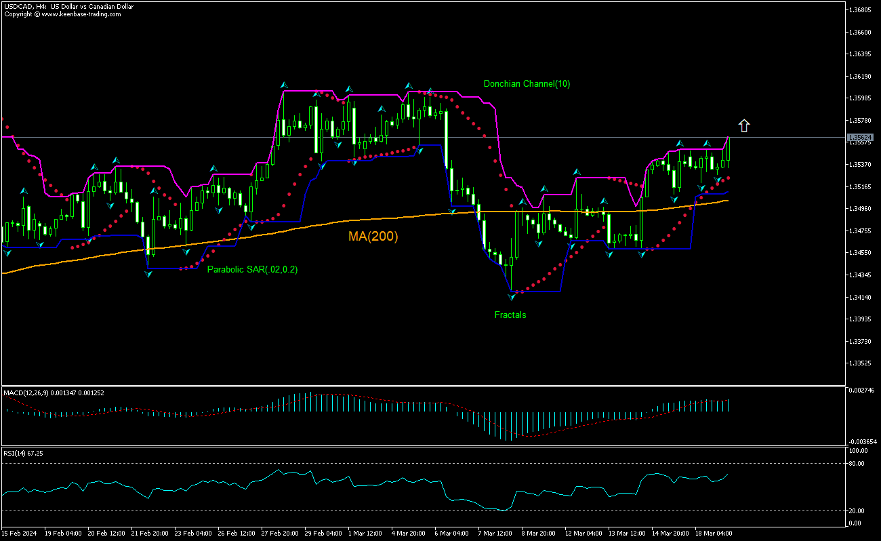
Task: Click the MA(200) label text
Action: click(x=372, y=236)
